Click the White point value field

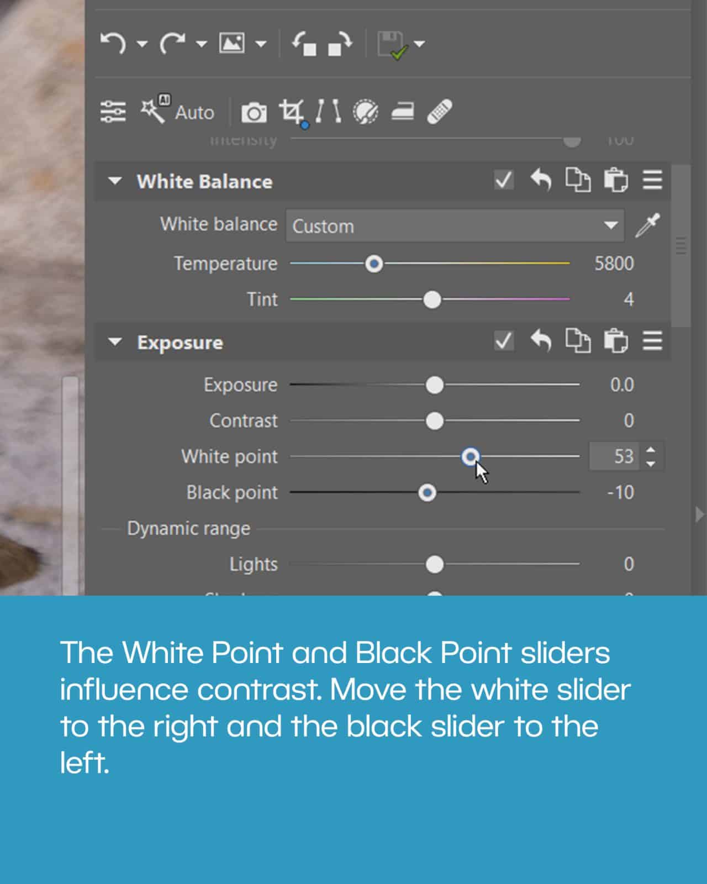(615, 456)
